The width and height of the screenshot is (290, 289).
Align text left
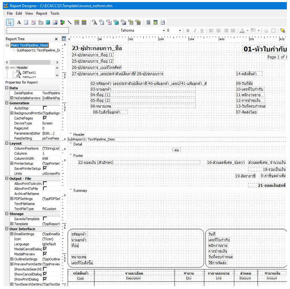point(211,30)
